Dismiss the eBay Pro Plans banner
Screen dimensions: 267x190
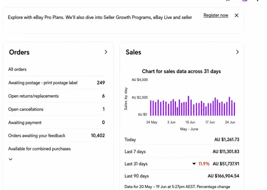tap(236, 15)
